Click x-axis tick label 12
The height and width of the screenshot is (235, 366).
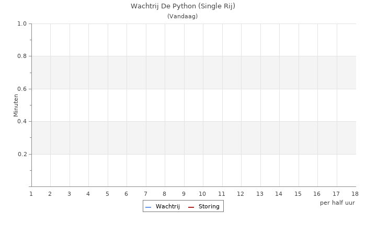[241, 194]
